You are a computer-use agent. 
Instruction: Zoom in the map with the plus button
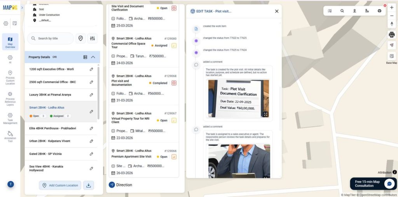click(x=392, y=8)
